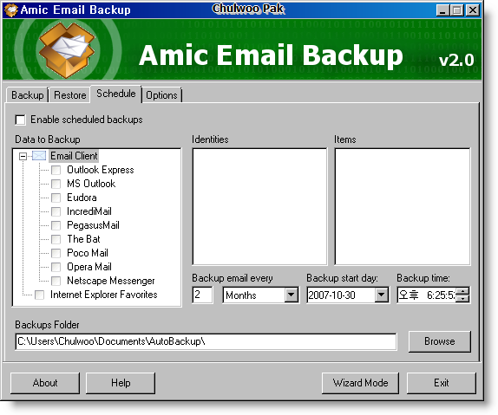Open the About dialog
This screenshot has height=415, width=498.
pos(45,383)
